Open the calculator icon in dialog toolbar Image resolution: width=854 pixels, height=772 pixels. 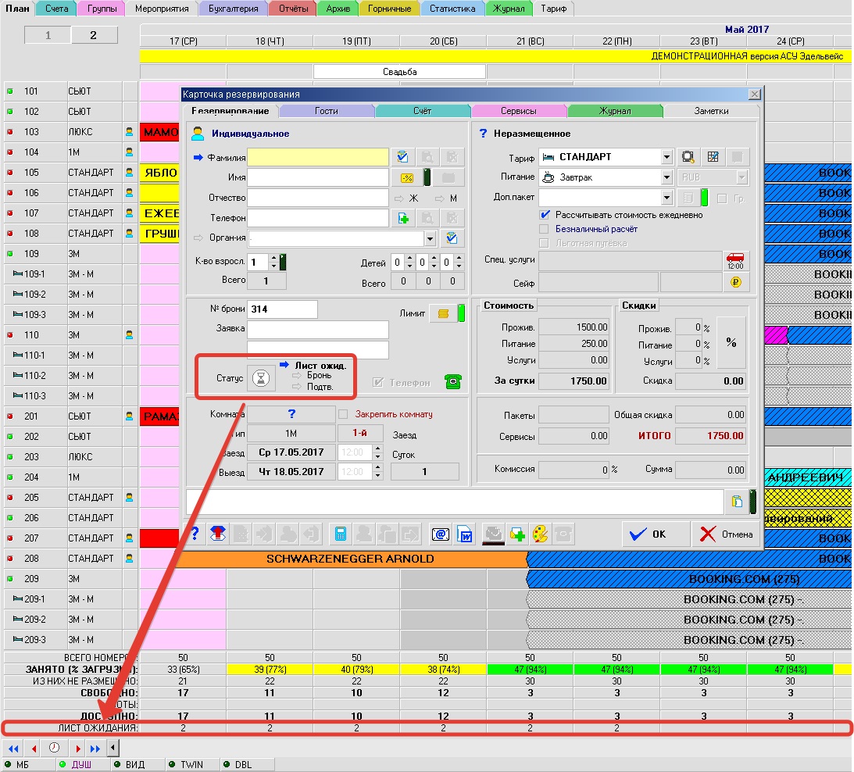click(341, 534)
